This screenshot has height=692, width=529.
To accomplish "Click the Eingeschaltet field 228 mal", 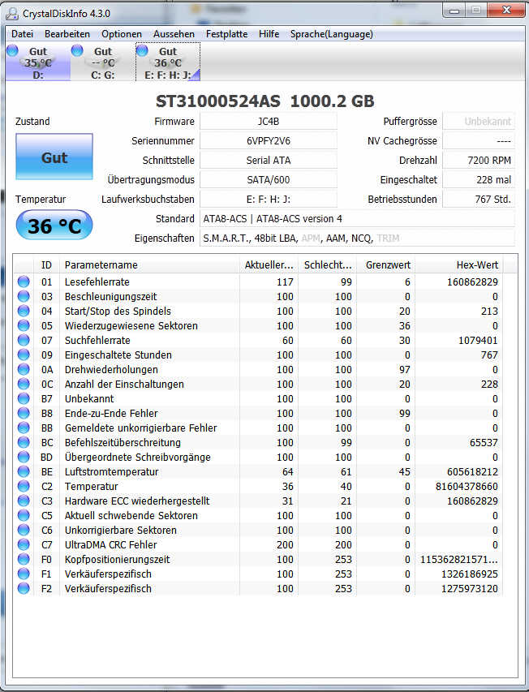I will pyautogui.click(x=479, y=179).
